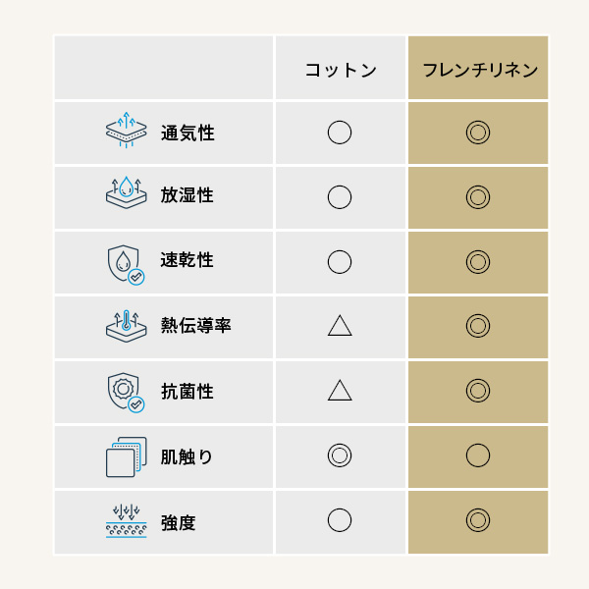Click the 通気性 breathability icon
Image resolution: width=589 pixels, height=589 pixels.
click(126, 132)
